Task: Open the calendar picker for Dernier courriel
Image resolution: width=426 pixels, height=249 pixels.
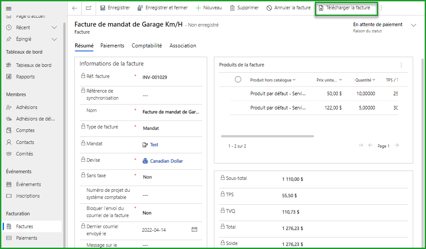Action: [194, 230]
